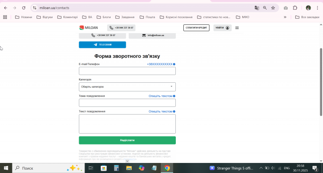Open the Корисні посилання bookmarks folder
323x173 pixels.
point(176,17)
